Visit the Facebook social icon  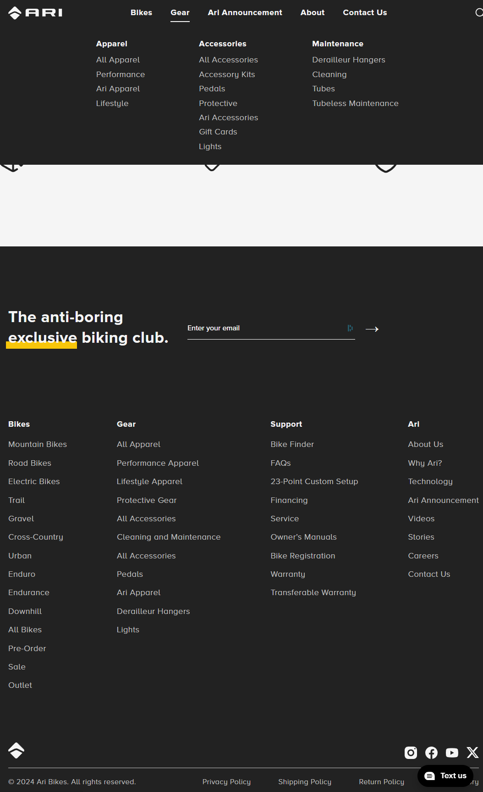[431, 753]
